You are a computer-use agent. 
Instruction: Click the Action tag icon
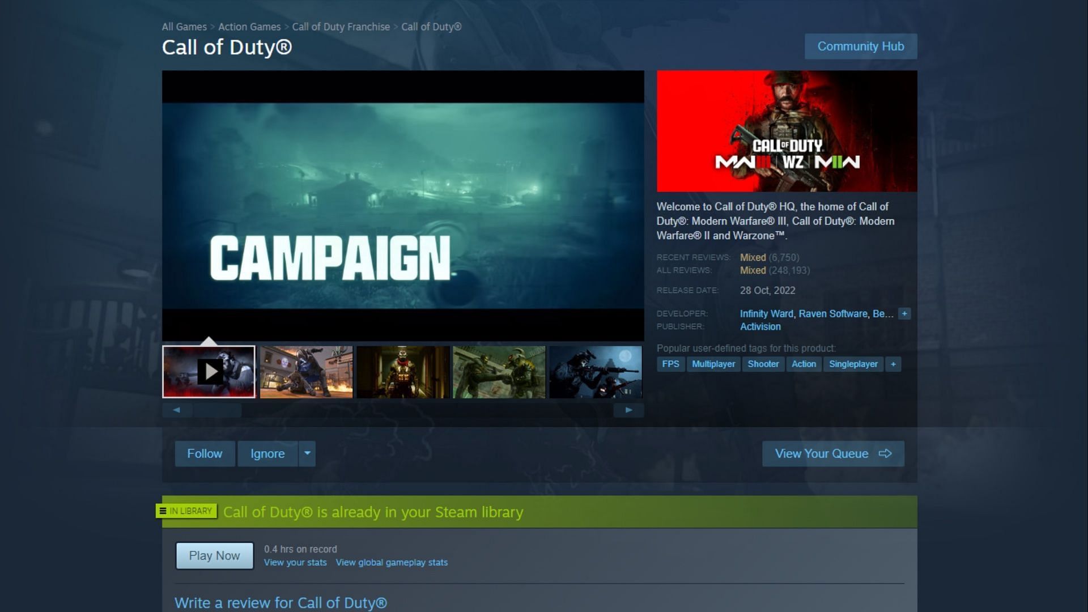click(x=804, y=364)
